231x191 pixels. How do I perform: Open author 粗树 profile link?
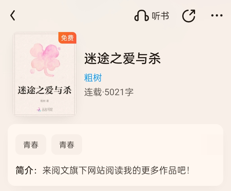pos(93,78)
